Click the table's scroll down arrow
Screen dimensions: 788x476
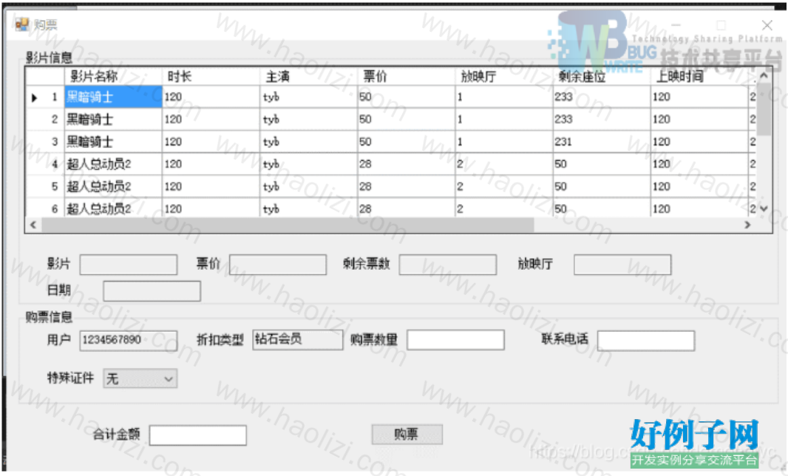(x=764, y=208)
